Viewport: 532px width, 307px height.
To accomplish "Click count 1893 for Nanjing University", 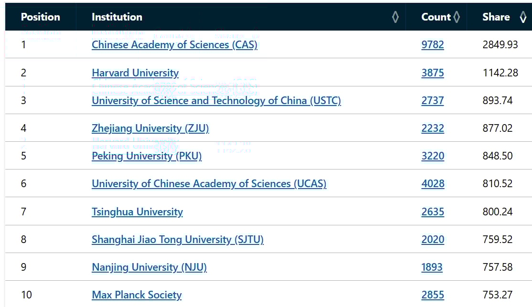I will tap(432, 267).
